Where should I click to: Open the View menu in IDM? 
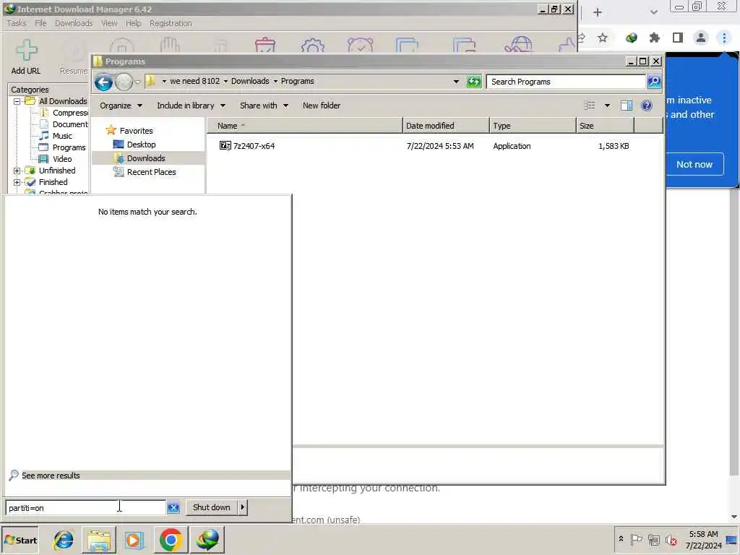pos(109,23)
